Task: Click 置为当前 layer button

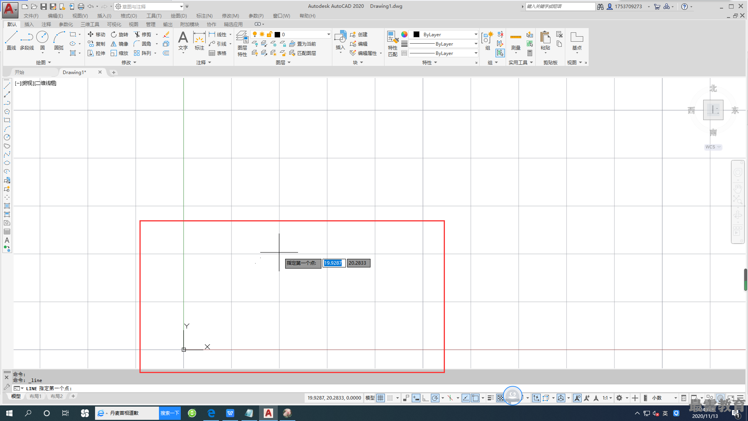Action: pos(303,44)
